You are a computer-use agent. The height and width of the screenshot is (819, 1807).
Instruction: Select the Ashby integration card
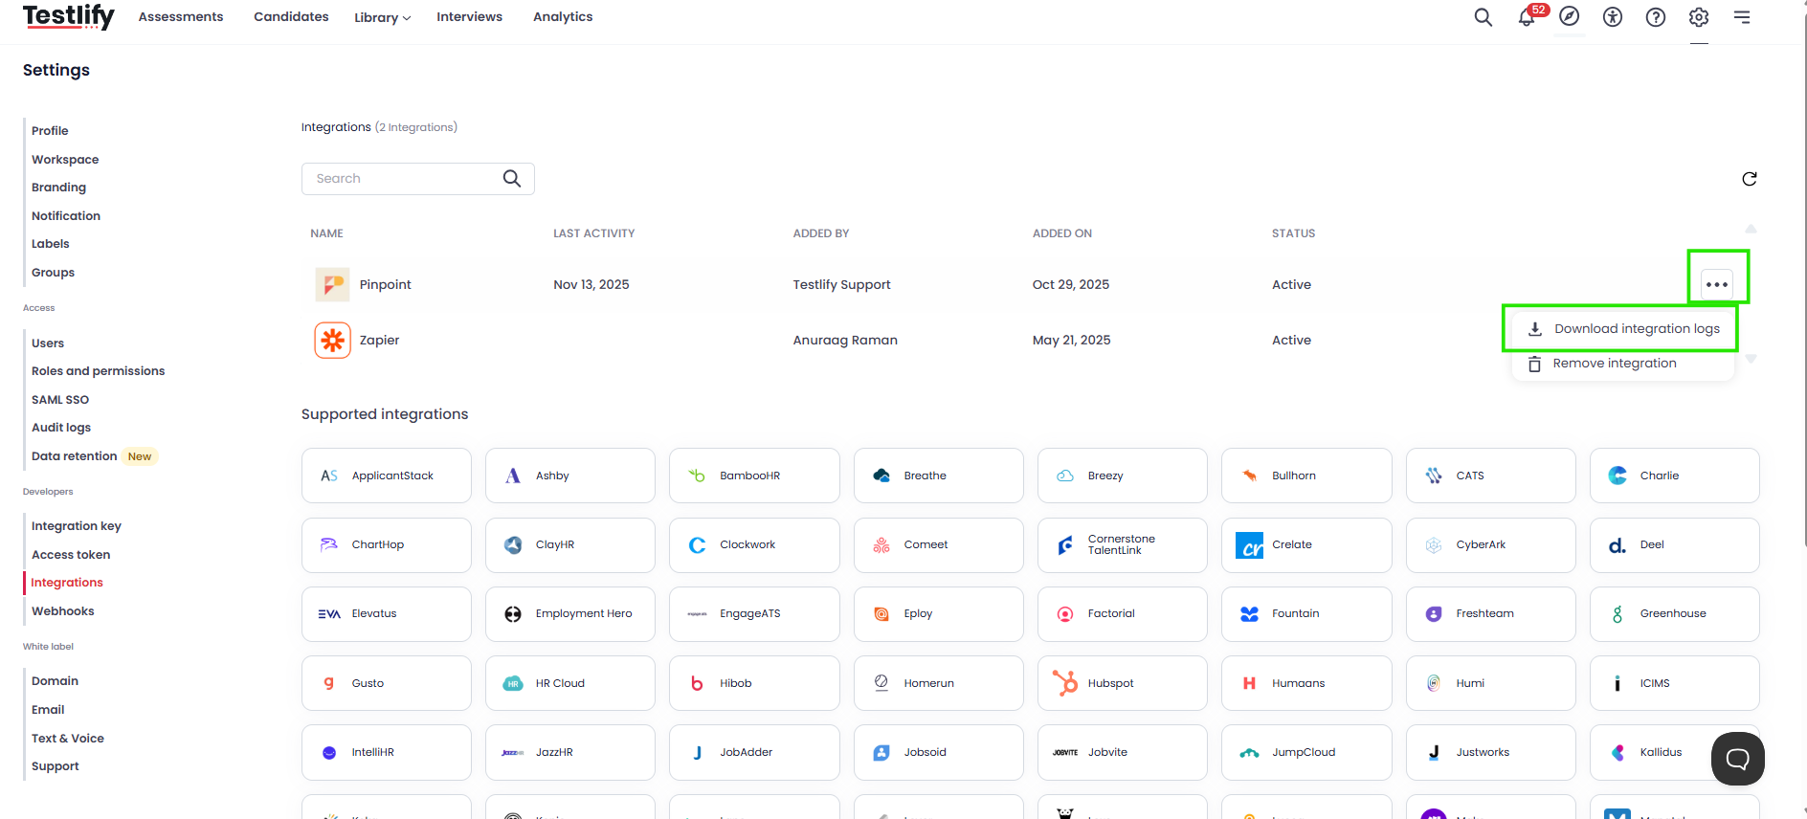click(570, 476)
